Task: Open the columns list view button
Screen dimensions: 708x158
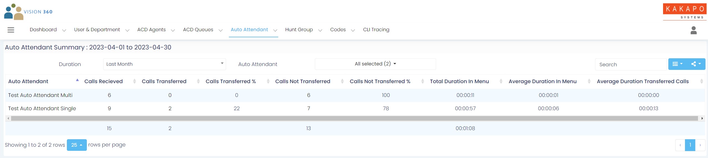Action: (x=677, y=64)
